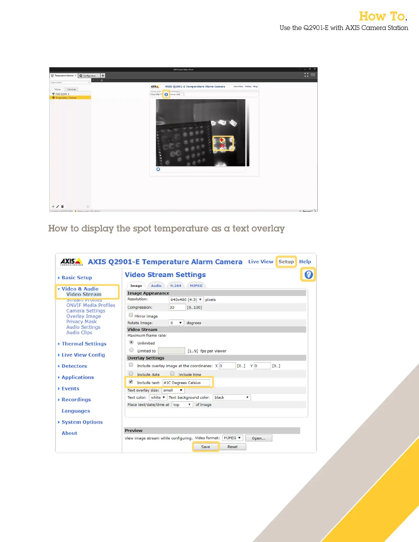Open the Rotate image degrees dropdown
This screenshot has height=542, width=419.
(x=177, y=323)
